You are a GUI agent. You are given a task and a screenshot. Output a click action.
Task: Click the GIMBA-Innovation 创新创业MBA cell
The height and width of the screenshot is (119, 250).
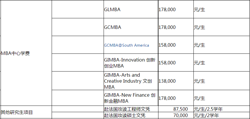pyautogui.click(x=131, y=63)
